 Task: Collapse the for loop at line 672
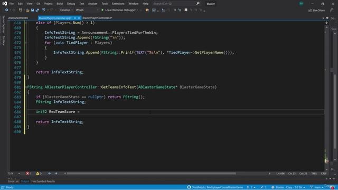pyautogui.click(x=26, y=43)
